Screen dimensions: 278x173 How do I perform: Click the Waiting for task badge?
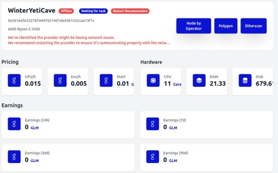point(93,11)
